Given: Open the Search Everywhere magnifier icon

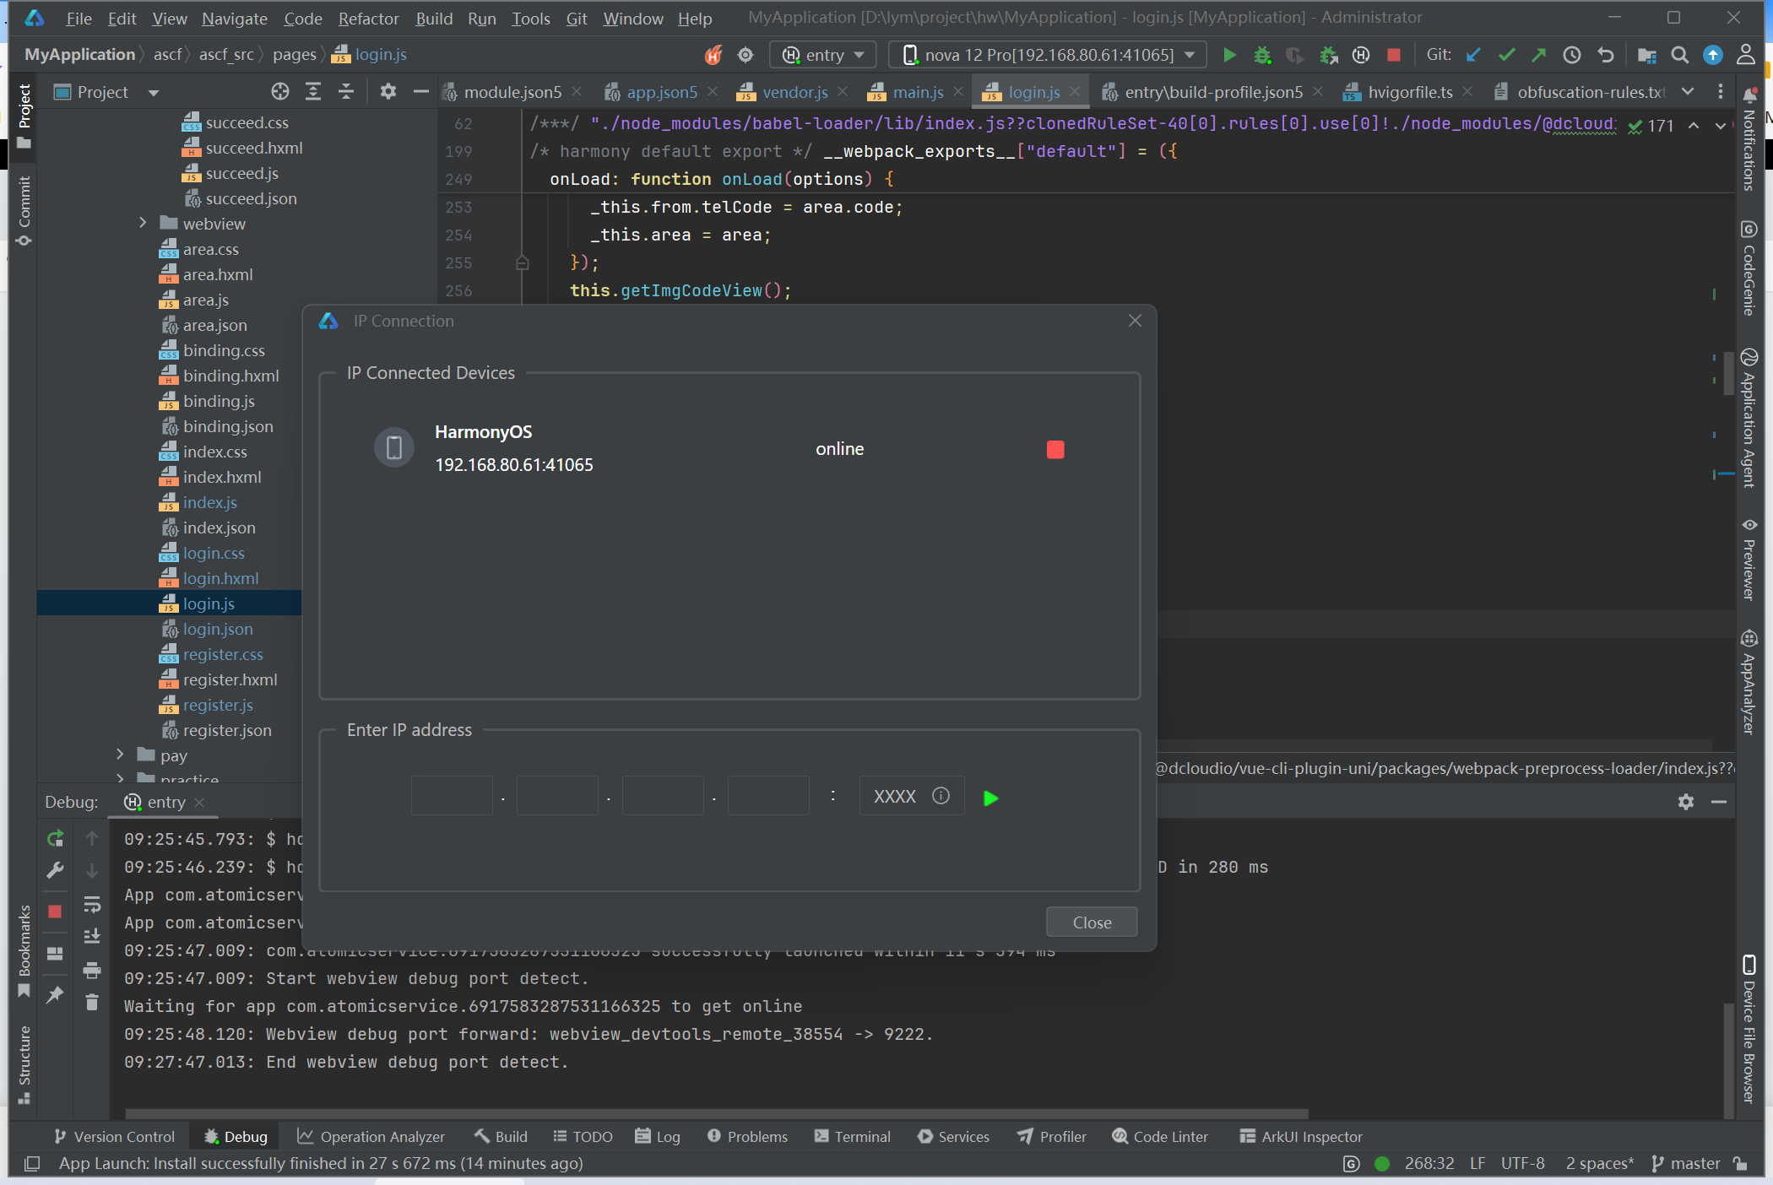Looking at the screenshot, I should [1679, 55].
